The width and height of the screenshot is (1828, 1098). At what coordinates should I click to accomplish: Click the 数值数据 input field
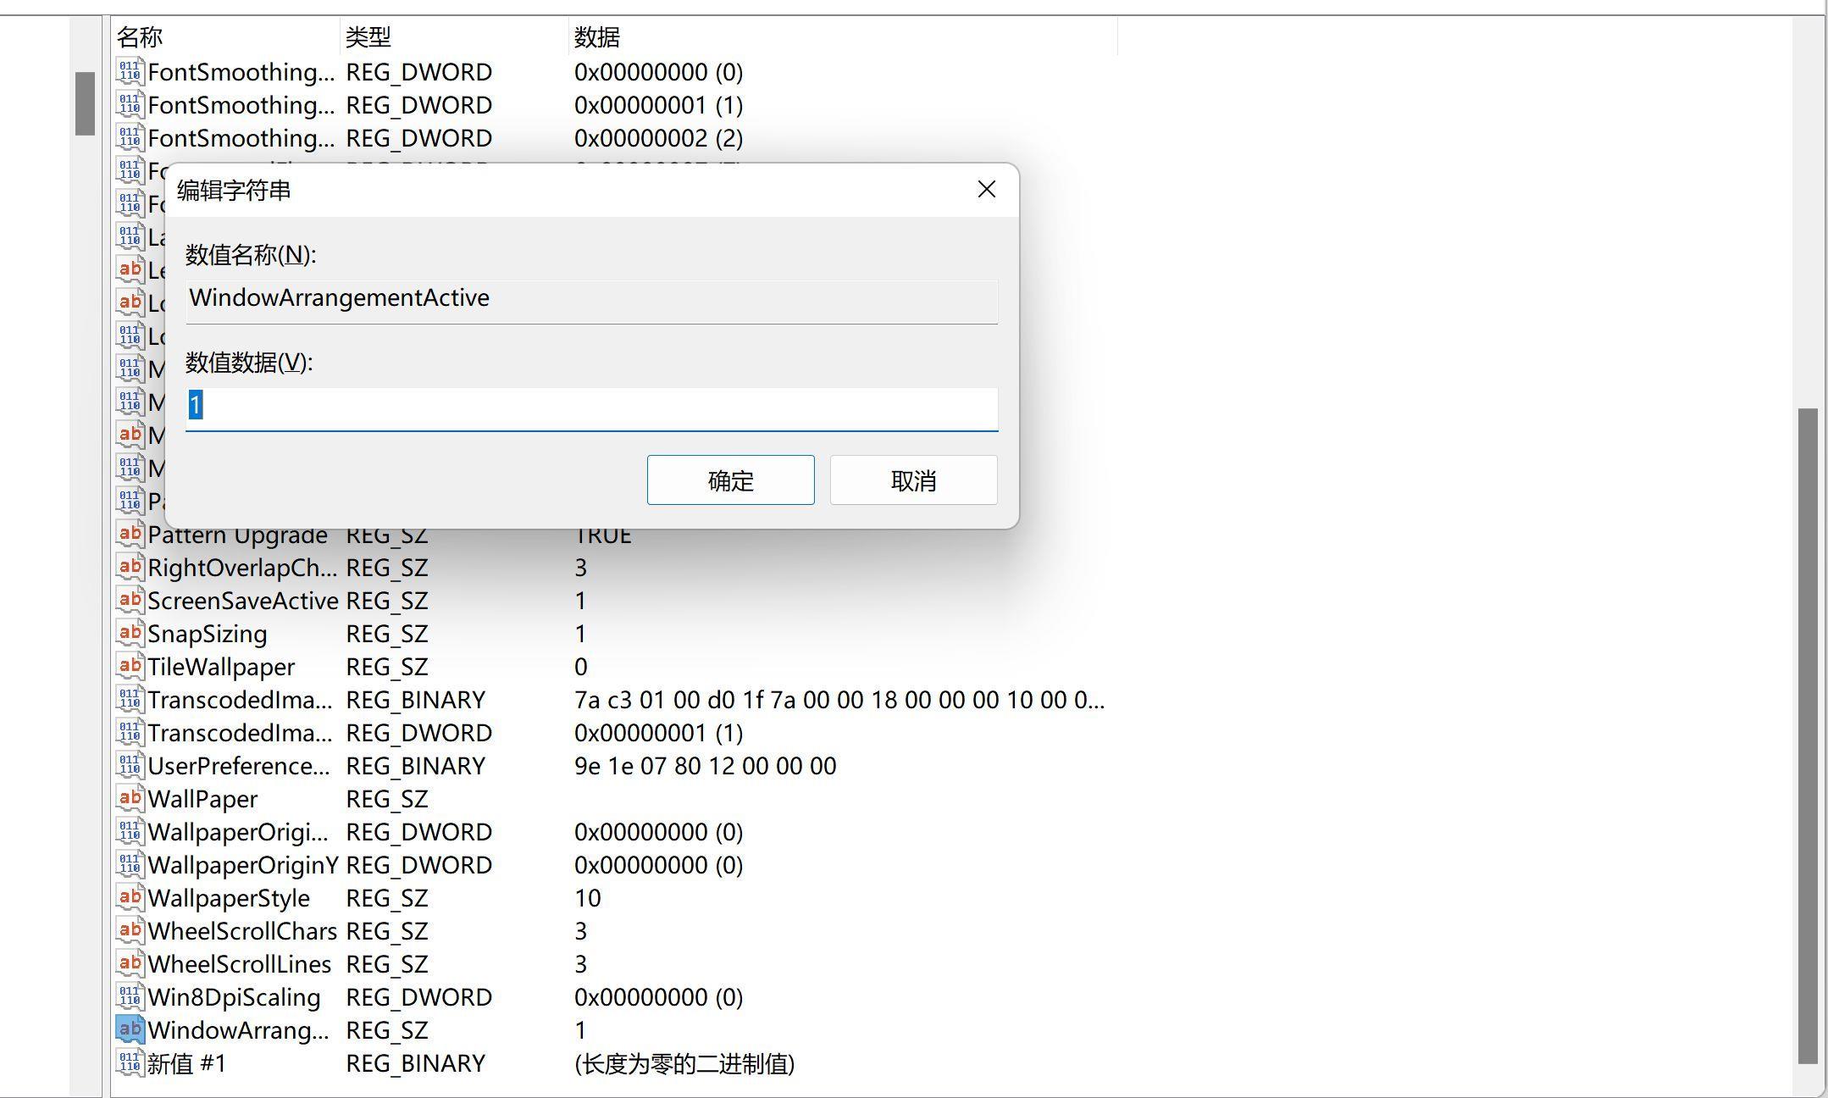(592, 408)
